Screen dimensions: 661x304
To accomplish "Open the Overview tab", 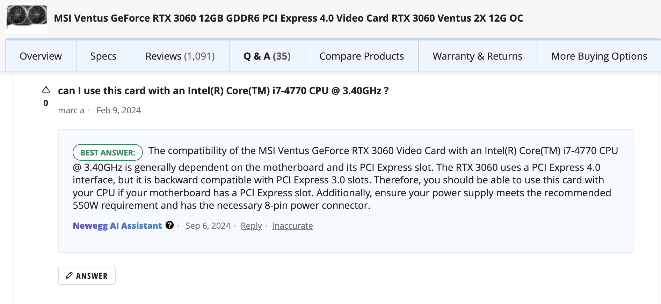I will coord(41,56).
